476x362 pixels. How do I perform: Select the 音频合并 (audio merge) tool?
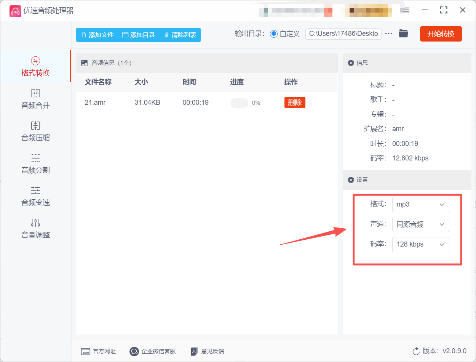(x=35, y=99)
